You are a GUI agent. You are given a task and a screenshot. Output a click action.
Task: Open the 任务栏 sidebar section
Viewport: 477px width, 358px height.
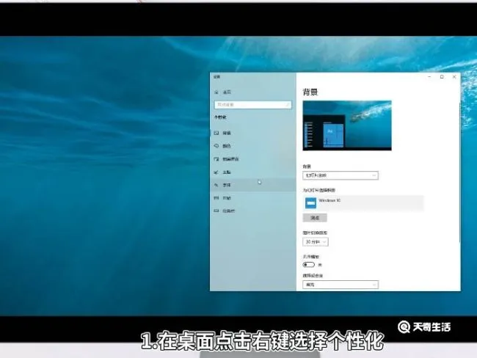click(252, 211)
